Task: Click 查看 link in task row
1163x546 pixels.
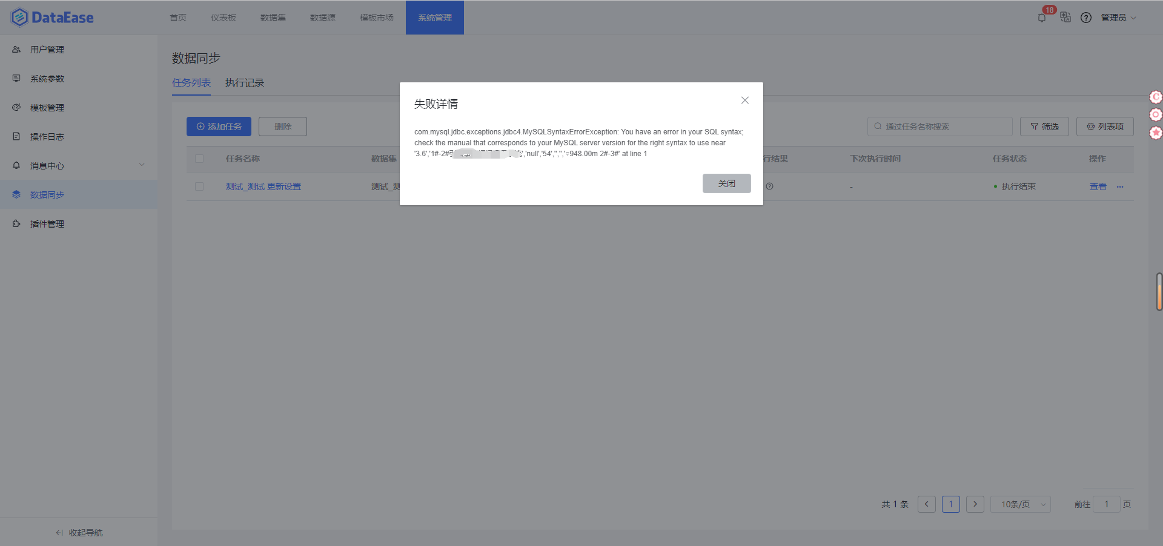Action: click(x=1098, y=186)
